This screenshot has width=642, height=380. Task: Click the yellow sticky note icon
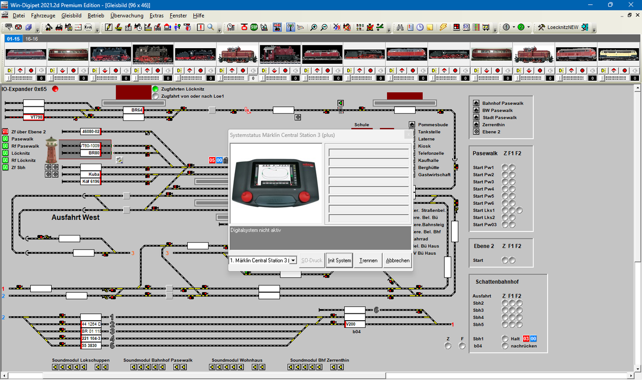430,27
